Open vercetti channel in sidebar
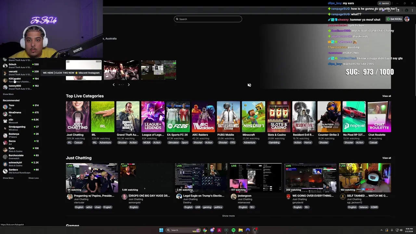Image resolution: width=416 pixels, height=234 pixels. 21,73
